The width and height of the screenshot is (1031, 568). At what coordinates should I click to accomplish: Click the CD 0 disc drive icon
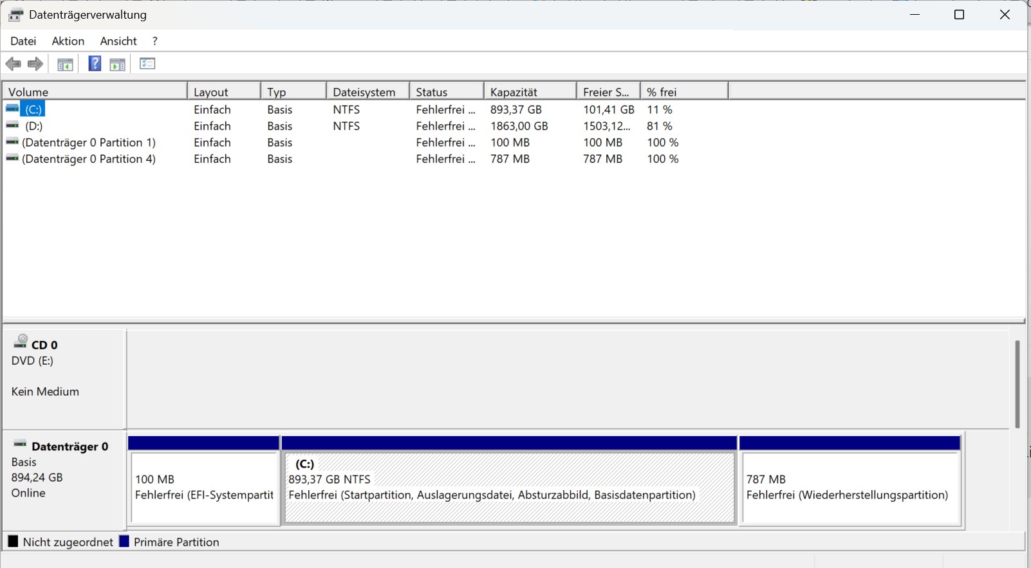(21, 341)
